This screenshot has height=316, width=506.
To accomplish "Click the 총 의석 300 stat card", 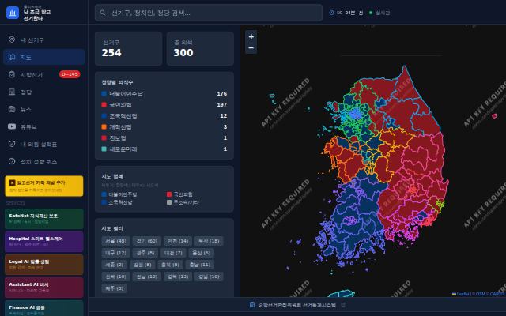I will pos(200,49).
